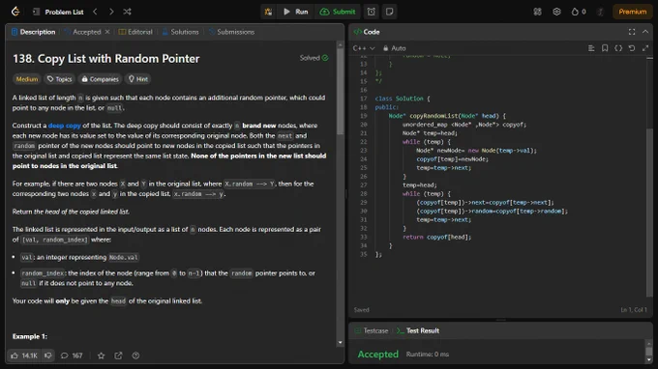Like the problem with thumbs up
The height and width of the screenshot is (369, 658).
click(24, 355)
